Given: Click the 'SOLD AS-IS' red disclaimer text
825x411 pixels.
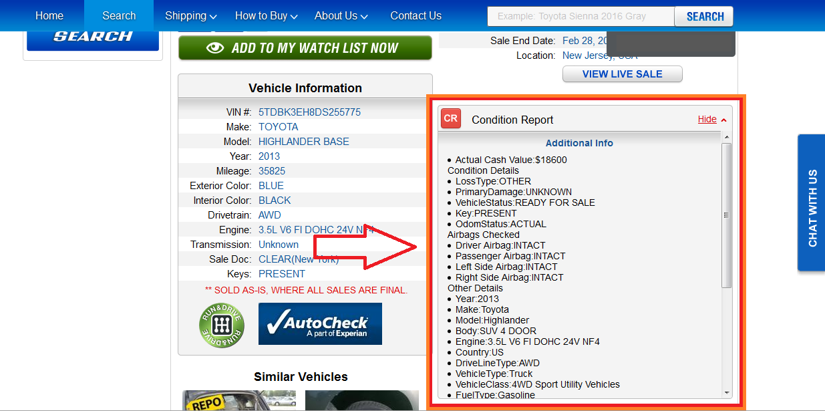Looking at the screenshot, I should pos(306,290).
